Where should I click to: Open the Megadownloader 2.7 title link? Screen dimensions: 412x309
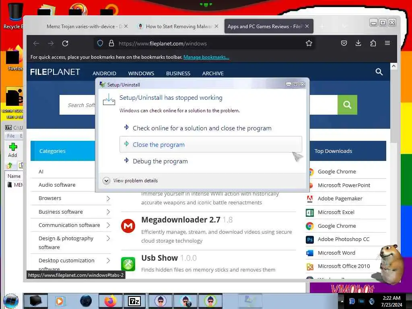tap(181, 220)
